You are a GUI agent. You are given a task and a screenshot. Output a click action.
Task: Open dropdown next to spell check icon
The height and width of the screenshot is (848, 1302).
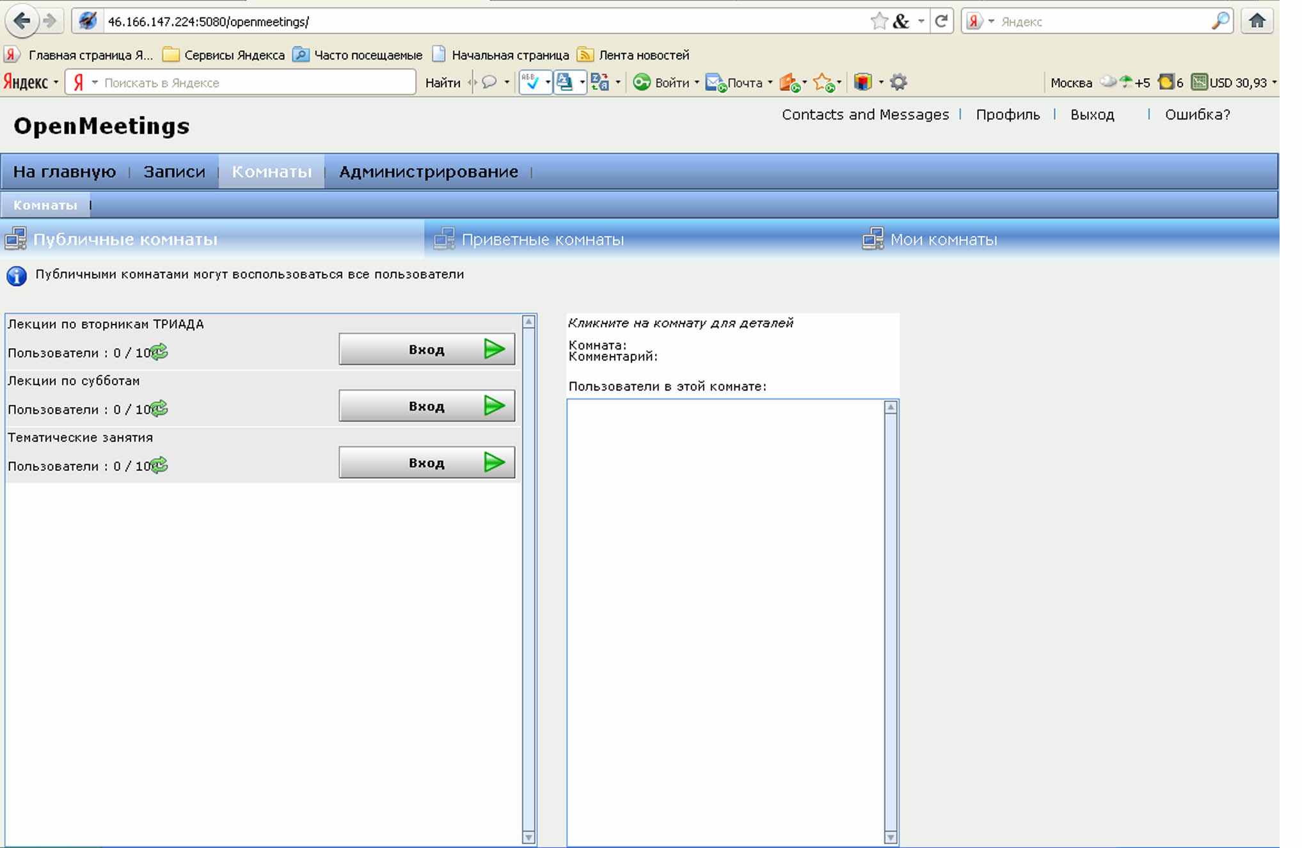(x=548, y=83)
